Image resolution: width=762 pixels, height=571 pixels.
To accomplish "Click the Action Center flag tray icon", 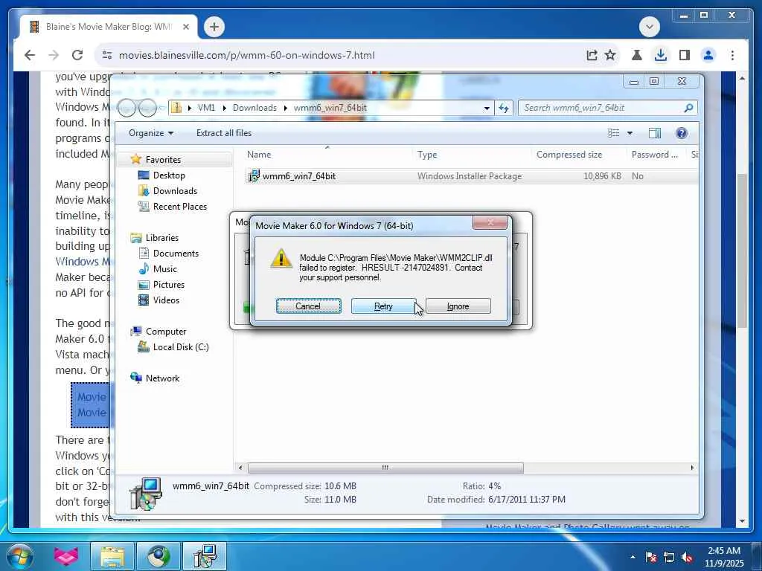I will point(651,557).
